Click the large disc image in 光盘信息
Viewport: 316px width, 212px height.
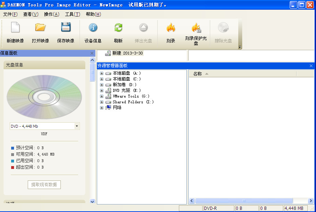click(x=44, y=97)
